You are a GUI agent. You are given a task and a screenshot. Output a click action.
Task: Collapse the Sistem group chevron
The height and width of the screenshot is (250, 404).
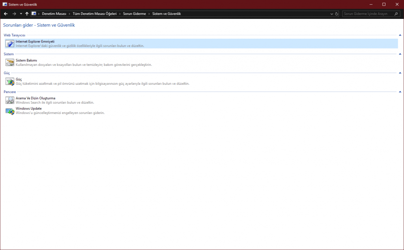(400, 54)
